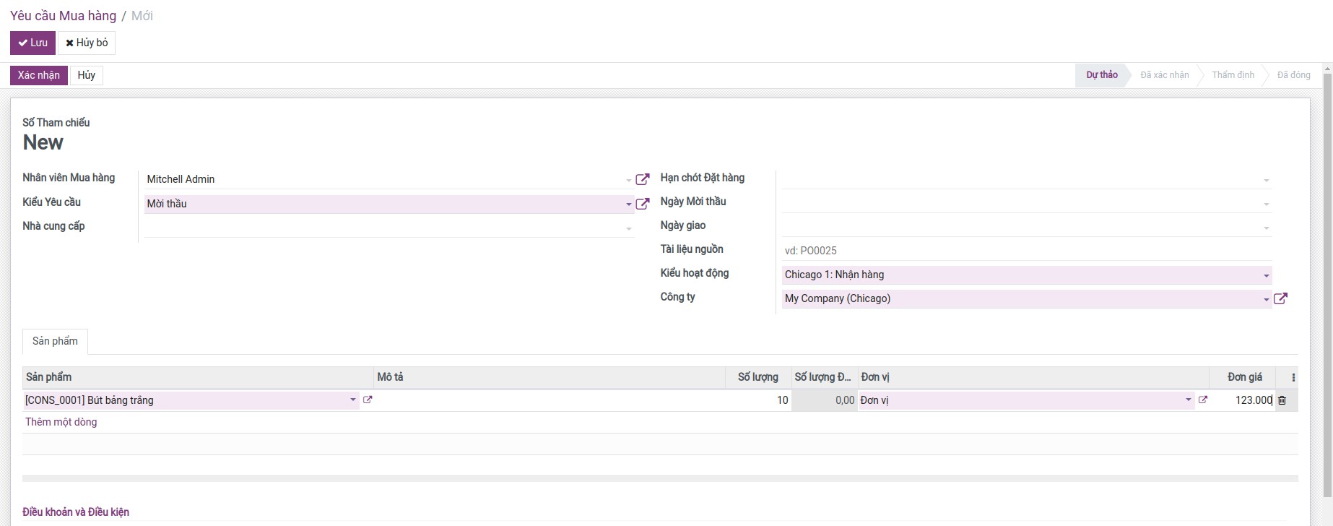Open the Kiểu hoạt động dropdown
1333x526 pixels.
(x=1266, y=275)
